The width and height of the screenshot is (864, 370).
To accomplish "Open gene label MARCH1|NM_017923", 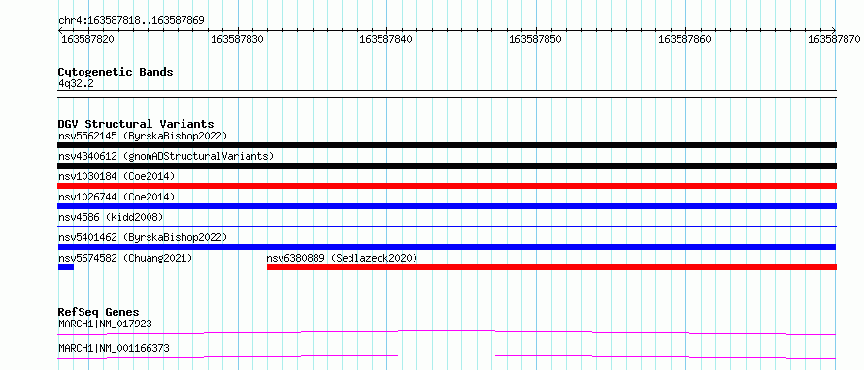I will pos(105,324).
